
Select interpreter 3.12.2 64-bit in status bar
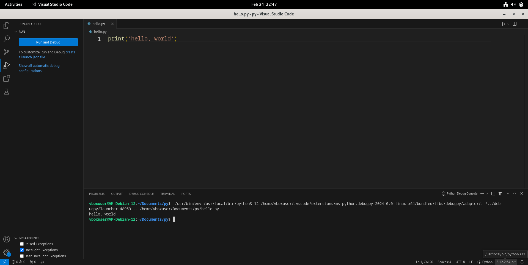[506, 262]
